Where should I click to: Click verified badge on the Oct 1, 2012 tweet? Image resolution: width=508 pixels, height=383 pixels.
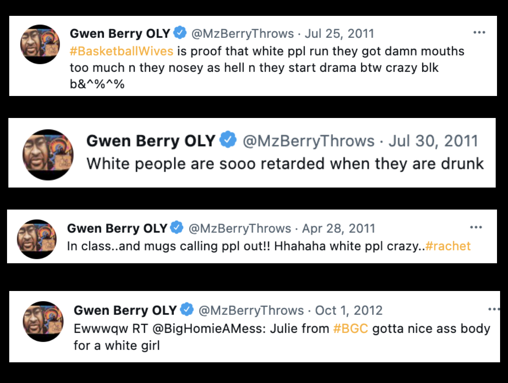(187, 310)
